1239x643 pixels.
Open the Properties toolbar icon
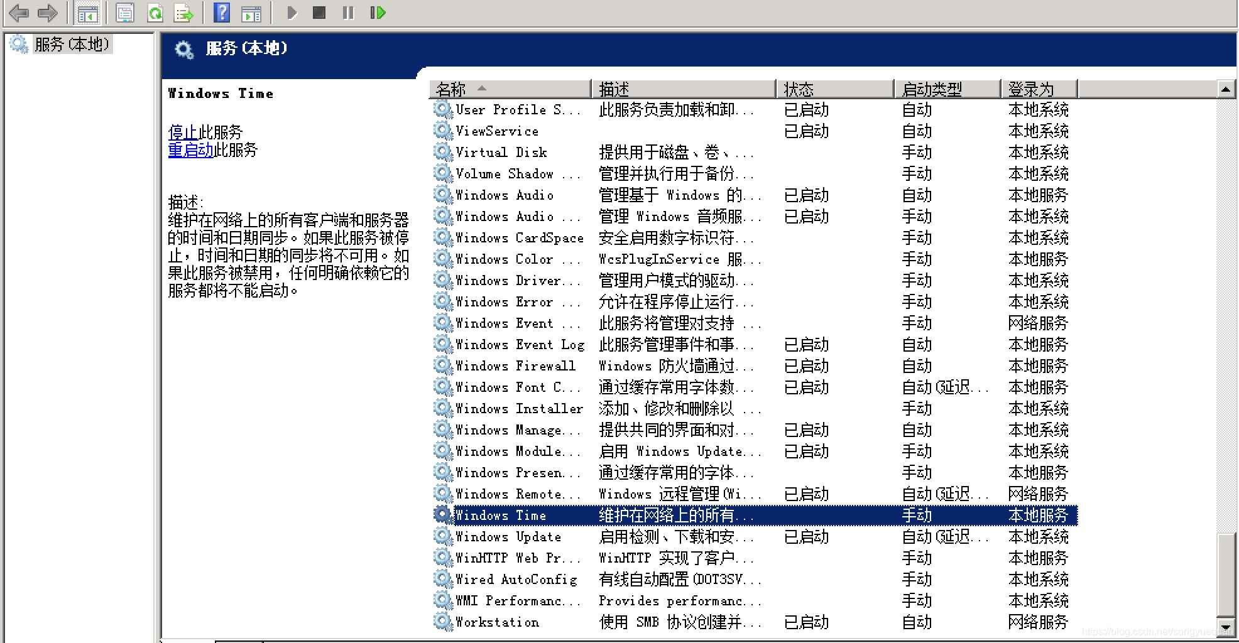pos(126,13)
